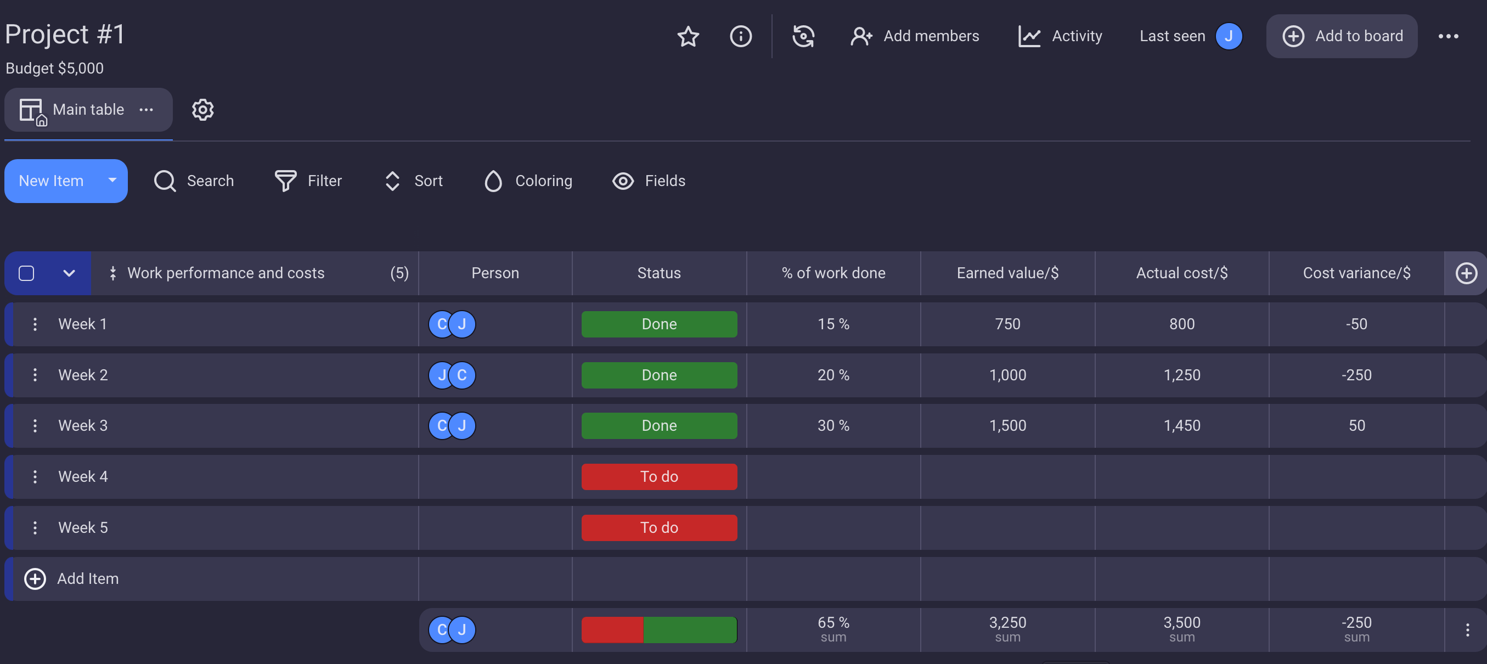Click the group drag handle beside the group title
The image size is (1487, 664).
click(112, 273)
